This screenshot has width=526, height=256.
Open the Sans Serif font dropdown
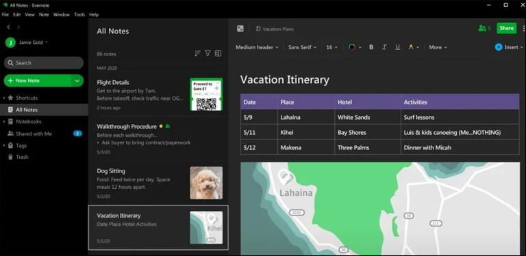pos(302,47)
